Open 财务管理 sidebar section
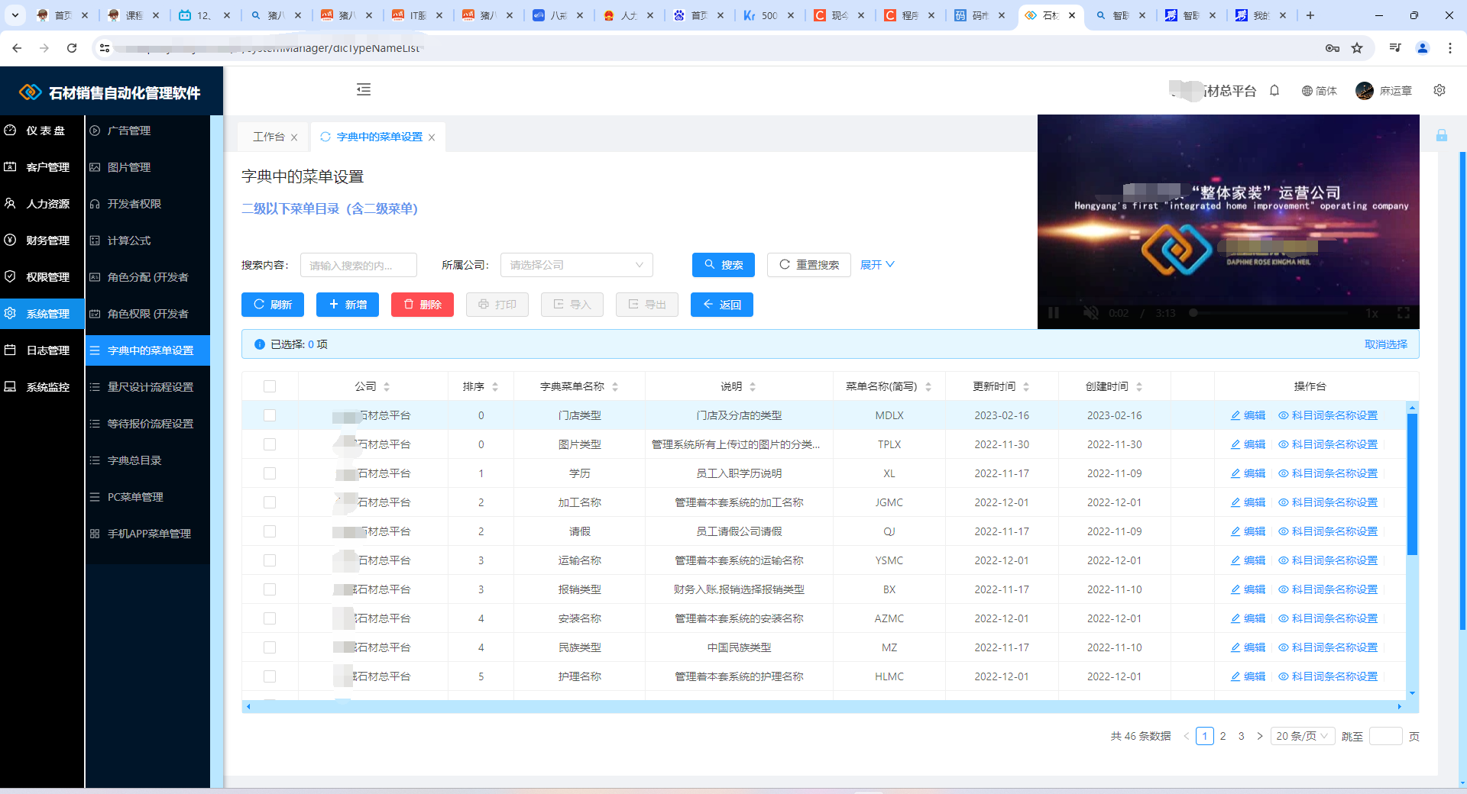The width and height of the screenshot is (1467, 794). tap(42, 240)
